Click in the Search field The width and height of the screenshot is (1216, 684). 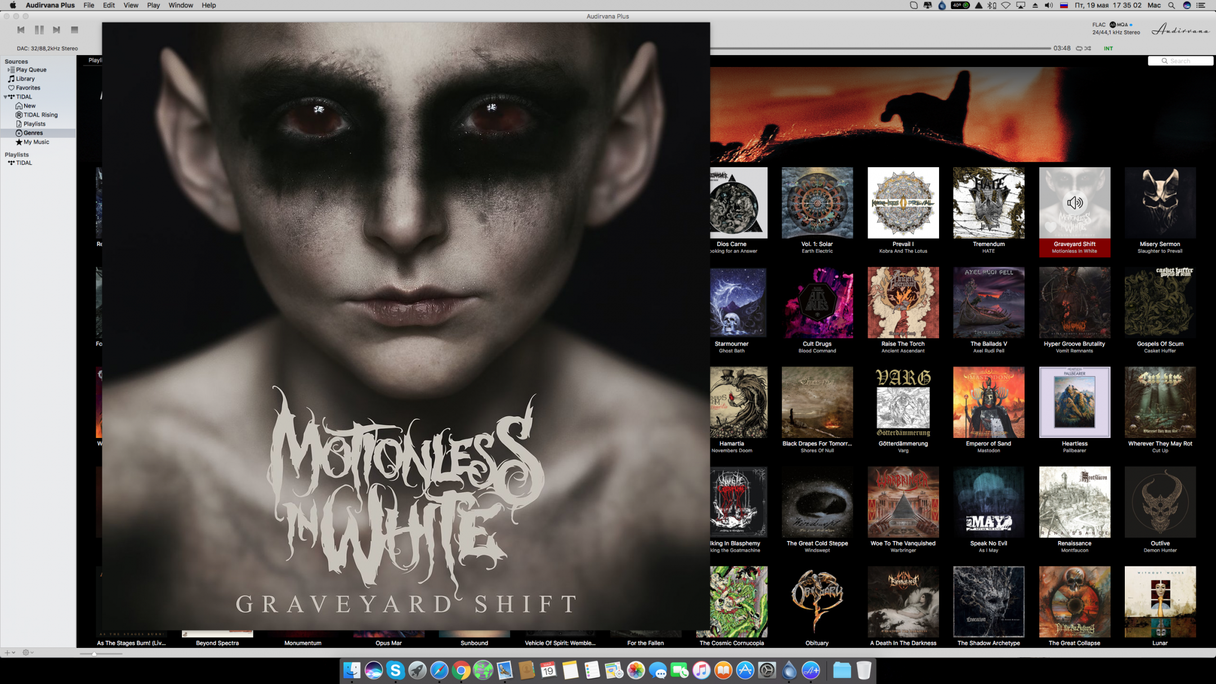coord(1181,61)
